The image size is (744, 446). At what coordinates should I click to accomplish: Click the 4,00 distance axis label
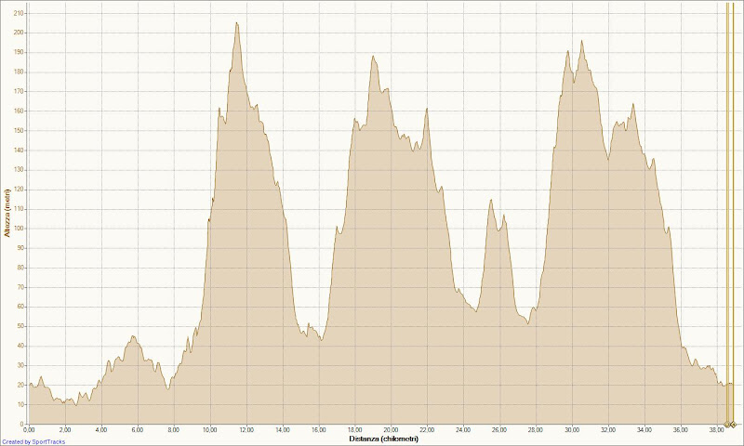pos(101,430)
